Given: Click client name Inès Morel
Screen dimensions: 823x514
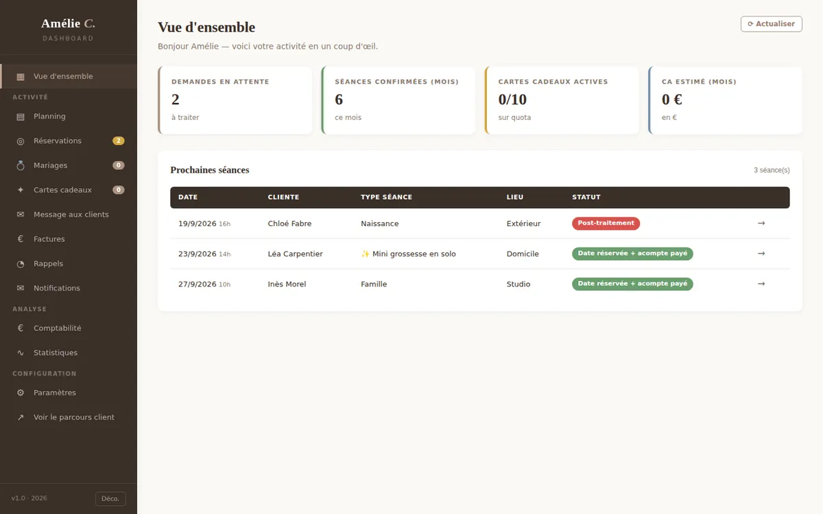Looking at the screenshot, I should pos(287,284).
